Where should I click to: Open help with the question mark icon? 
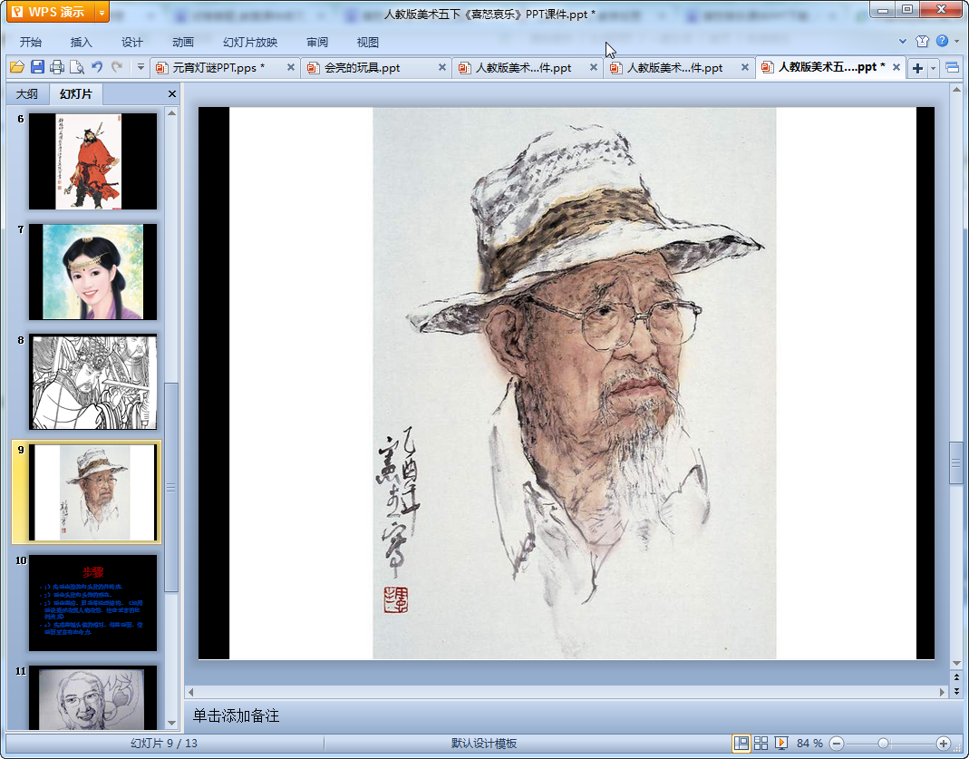click(943, 41)
